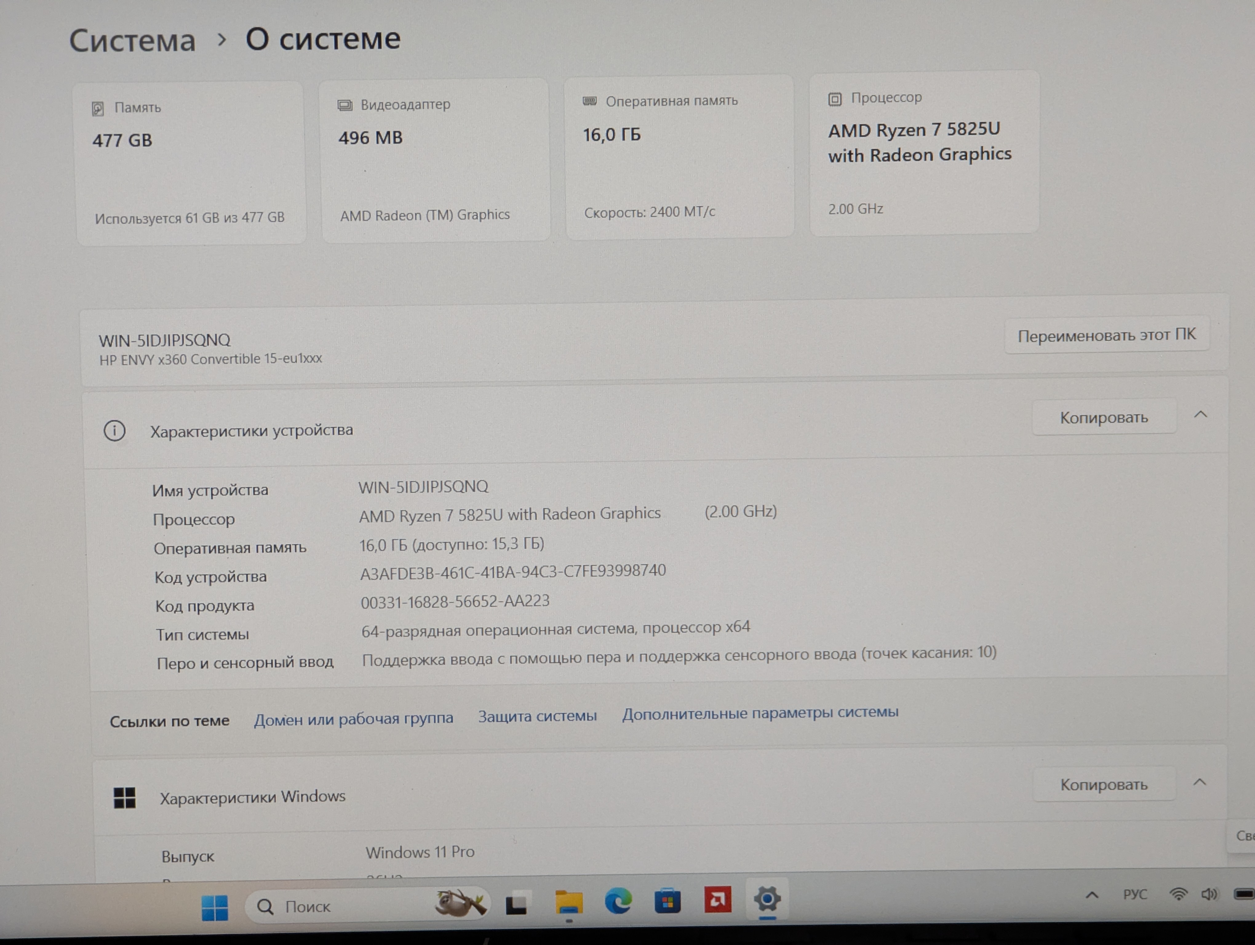Show hidden tray icons chevron

point(1092,896)
